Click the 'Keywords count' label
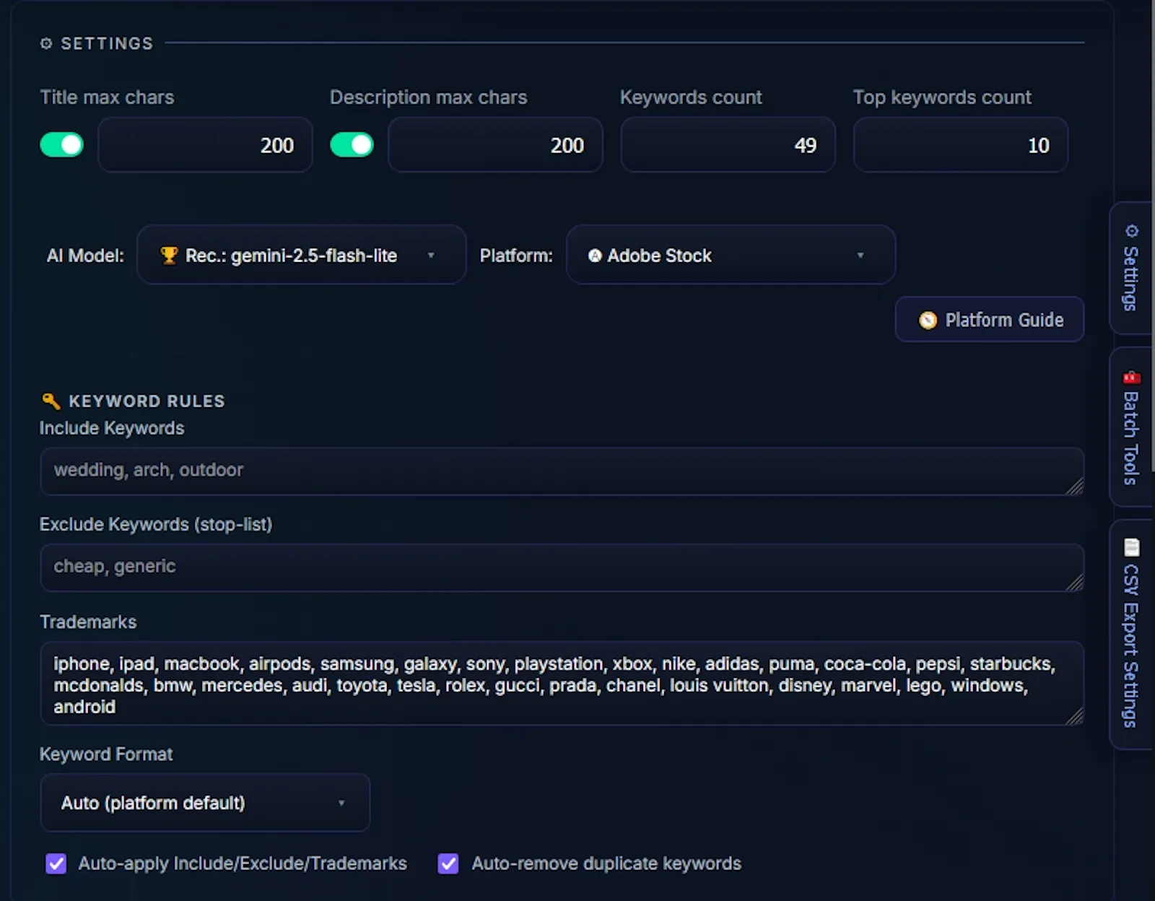 click(691, 97)
